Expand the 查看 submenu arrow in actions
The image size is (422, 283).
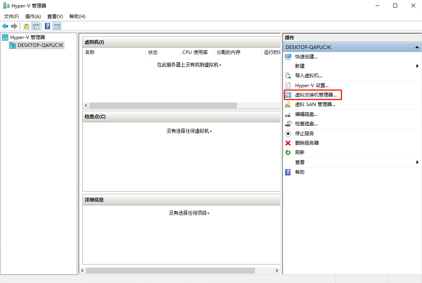(417, 162)
